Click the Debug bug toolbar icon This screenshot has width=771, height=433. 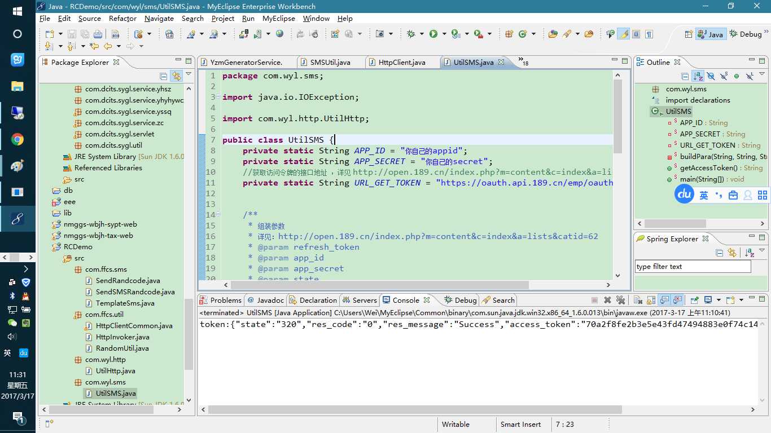click(411, 34)
